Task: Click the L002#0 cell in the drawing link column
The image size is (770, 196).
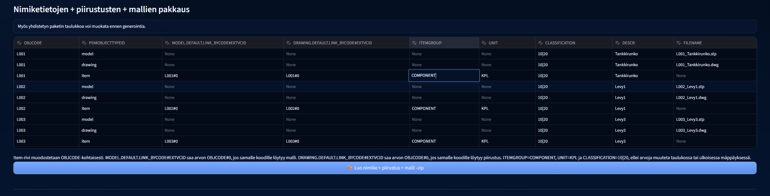Action: tap(292, 109)
